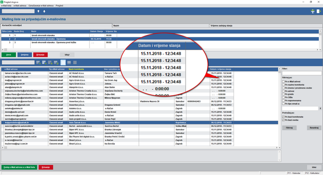
Task: Click Dodaj e-Mail adresu u e-Mail listu
Action: [19, 167]
